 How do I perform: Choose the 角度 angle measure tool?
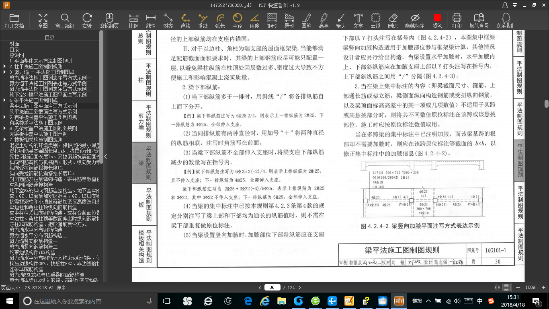click(x=254, y=21)
